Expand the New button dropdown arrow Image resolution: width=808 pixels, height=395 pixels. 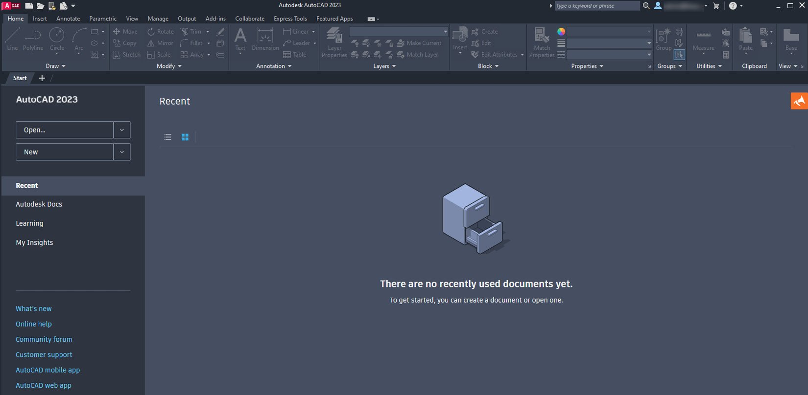click(x=122, y=152)
